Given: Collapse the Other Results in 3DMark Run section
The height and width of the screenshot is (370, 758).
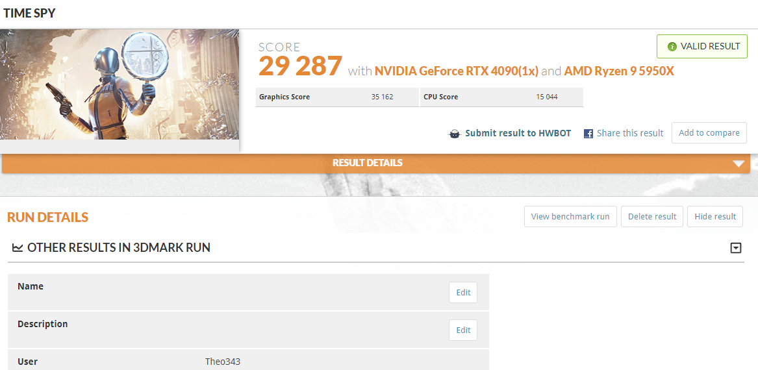Looking at the screenshot, I should (736, 248).
